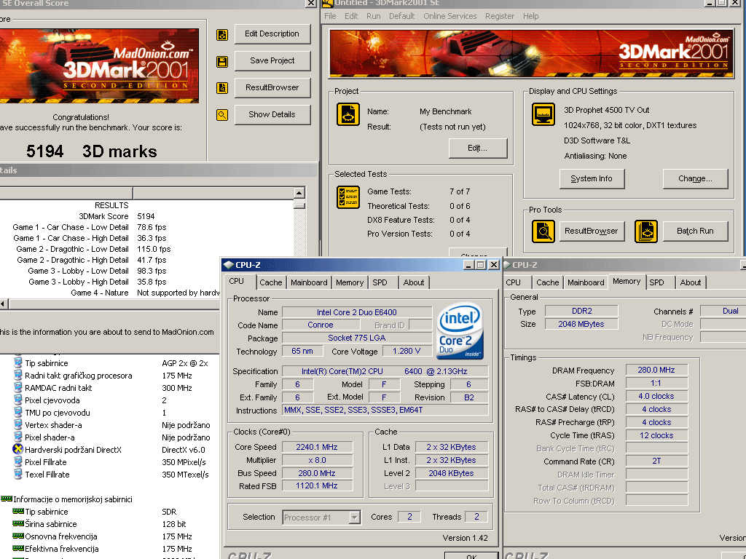Switch to About tab in front CPU-Z
The width and height of the screenshot is (746, 559).
414,282
